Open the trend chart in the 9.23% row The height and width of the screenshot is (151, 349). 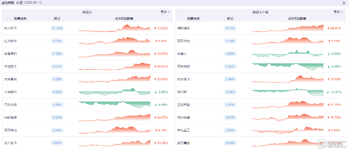[115, 41]
